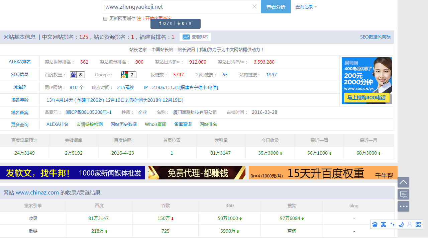
Task: Click the 查看分析 button
Action: [276, 7]
